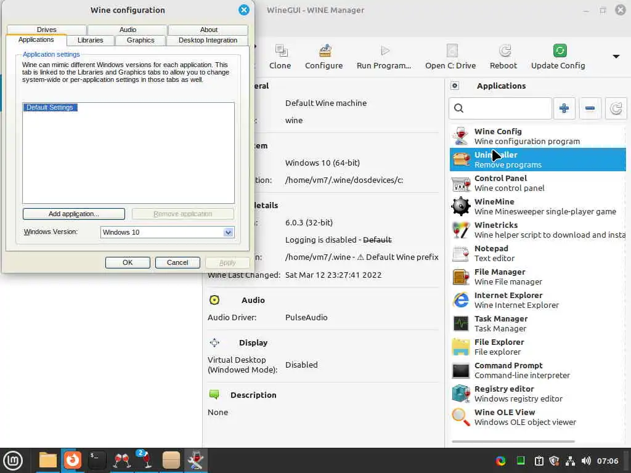Click the horizontal scrollbar under applications list
The width and height of the screenshot is (631, 473).
click(x=513, y=441)
